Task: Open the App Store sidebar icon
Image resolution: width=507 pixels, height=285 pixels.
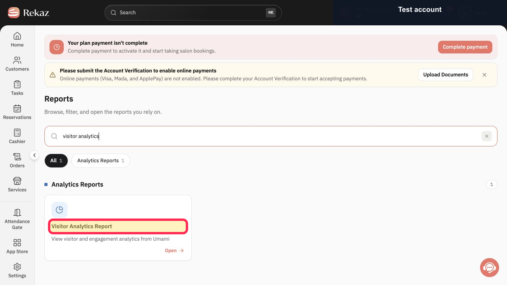Action: point(17,243)
